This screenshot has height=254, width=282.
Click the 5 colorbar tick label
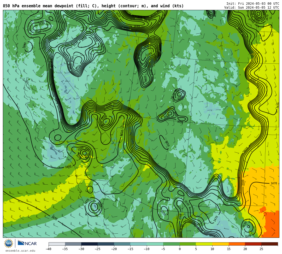pyautogui.click(x=196, y=249)
